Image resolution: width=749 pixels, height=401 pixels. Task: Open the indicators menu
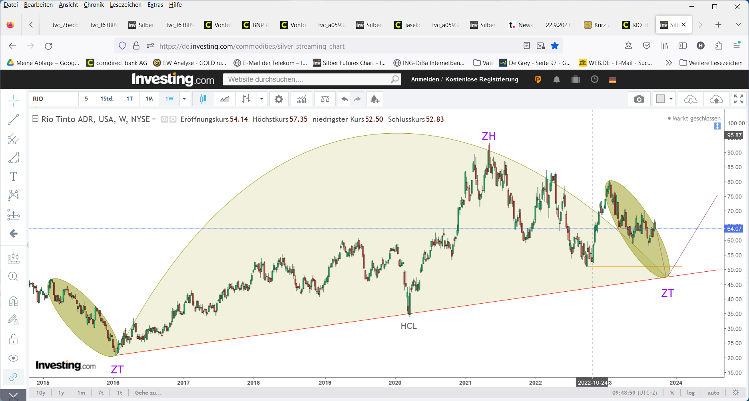pyautogui.click(x=302, y=99)
